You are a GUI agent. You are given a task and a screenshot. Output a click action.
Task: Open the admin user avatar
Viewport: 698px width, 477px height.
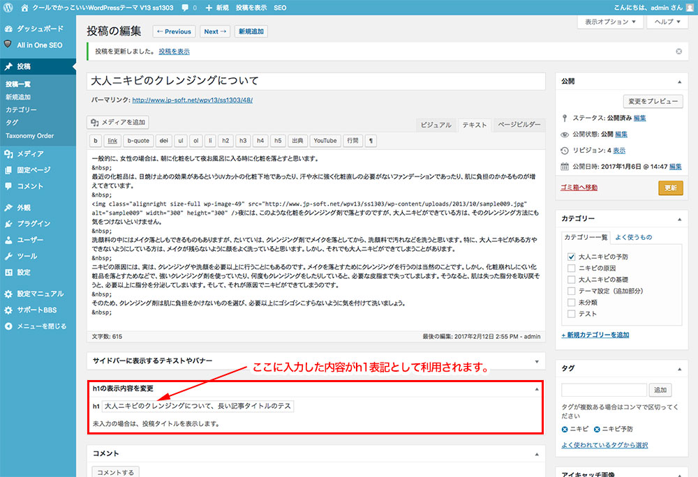[x=690, y=8]
